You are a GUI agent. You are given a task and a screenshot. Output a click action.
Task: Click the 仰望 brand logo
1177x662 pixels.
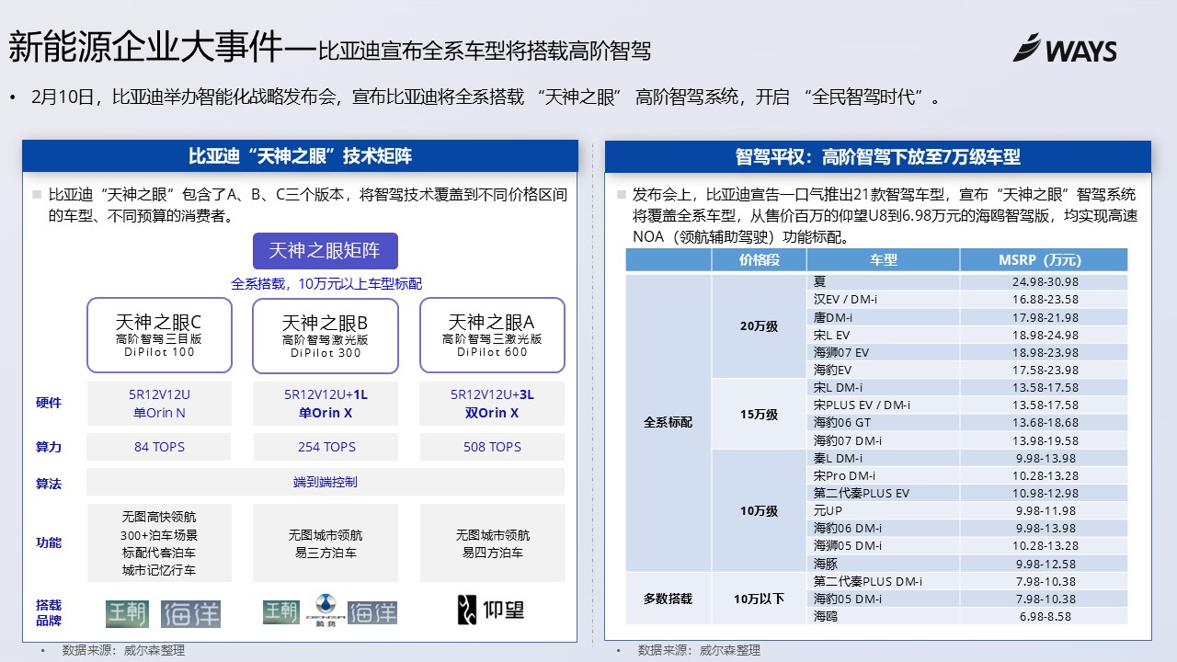(x=491, y=611)
